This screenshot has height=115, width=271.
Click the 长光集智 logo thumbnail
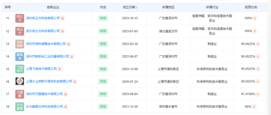coord(20,107)
